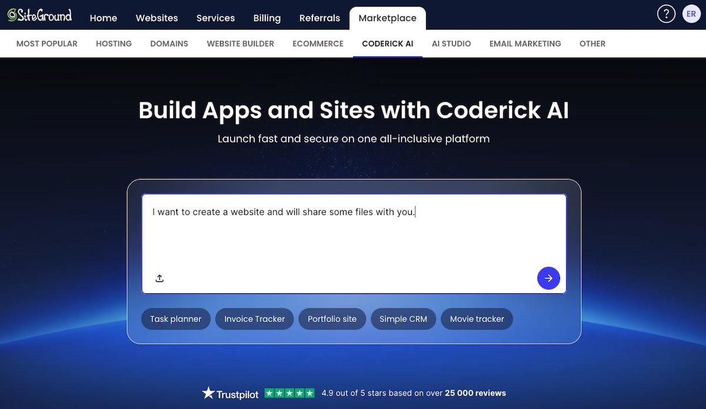
Task: Select the Other category
Action: [592, 43]
